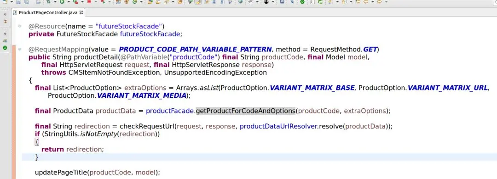The height and width of the screenshot is (179, 497).
Task: Open dropdown beside Previous Annotation arrow
Action: [351, 2]
